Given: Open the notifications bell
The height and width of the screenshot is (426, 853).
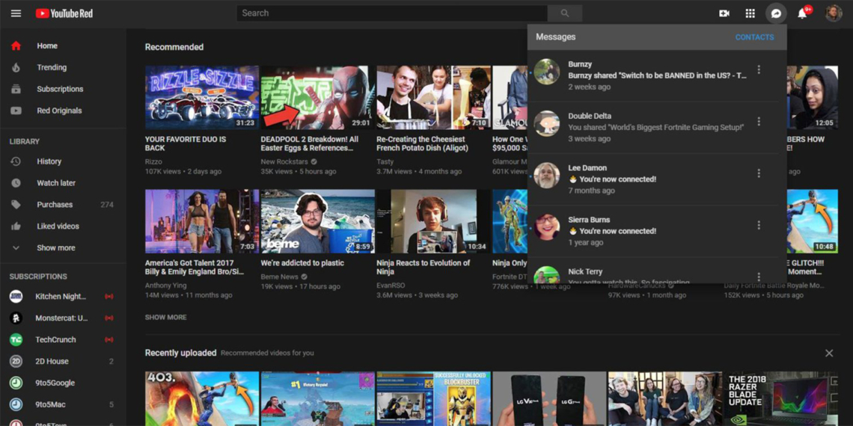Looking at the screenshot, I should (x=802, y=13).
